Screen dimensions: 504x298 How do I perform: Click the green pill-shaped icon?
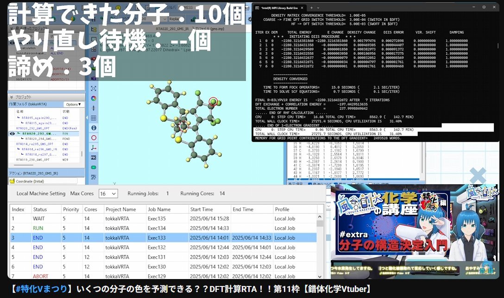tap(94, 168)
